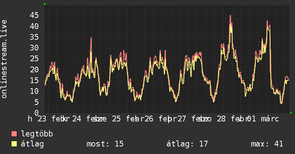Click the x-axis date number 01
295x154 pixels.
tap(252, 119)
